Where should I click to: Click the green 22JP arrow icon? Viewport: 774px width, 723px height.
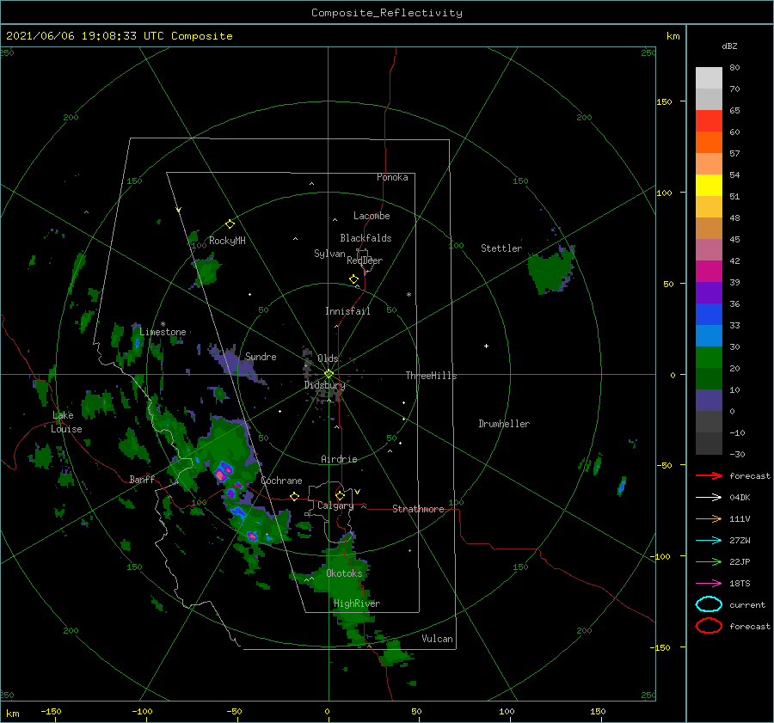pyautogui.click(x=709, y=561)
